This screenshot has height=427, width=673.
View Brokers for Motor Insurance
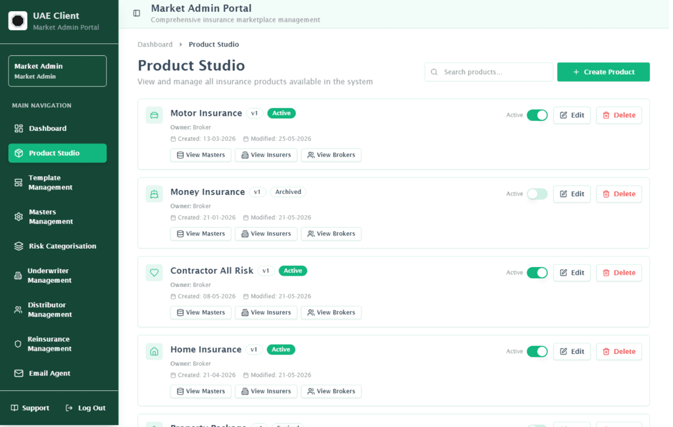click(x=332, y=155)
